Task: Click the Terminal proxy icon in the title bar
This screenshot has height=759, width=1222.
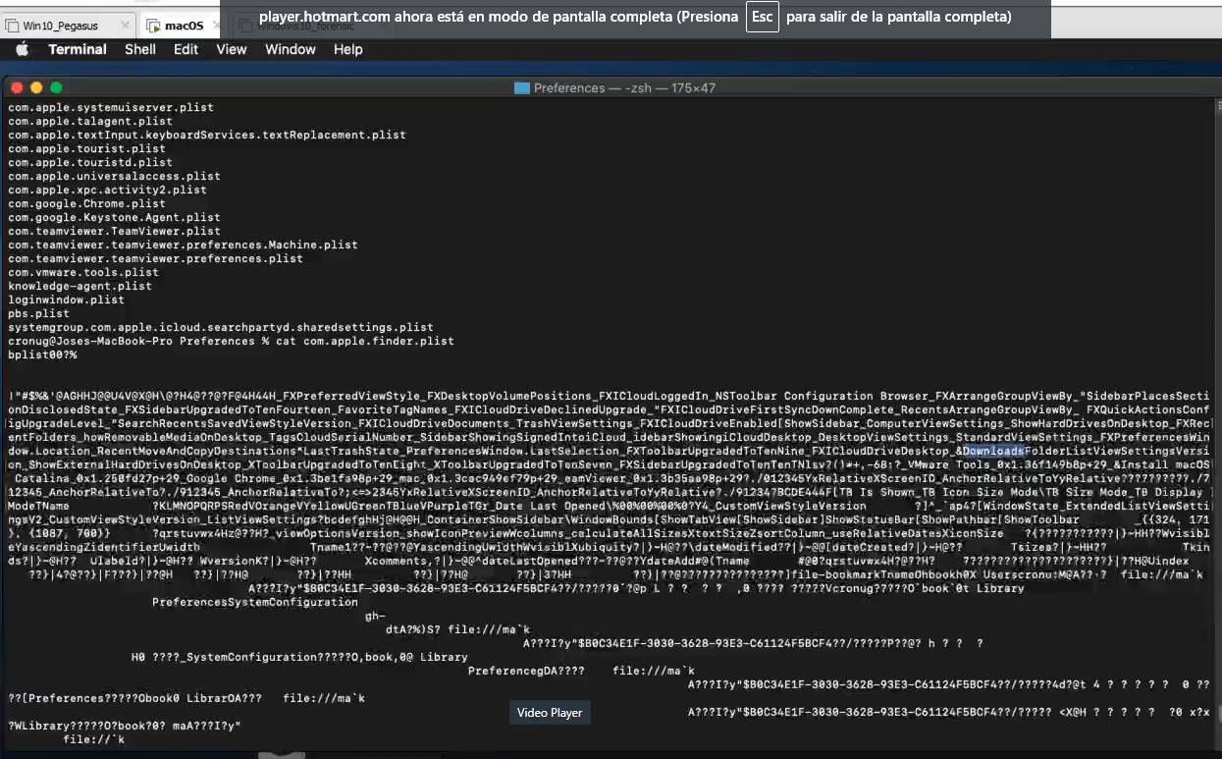Action: point(521,87)
